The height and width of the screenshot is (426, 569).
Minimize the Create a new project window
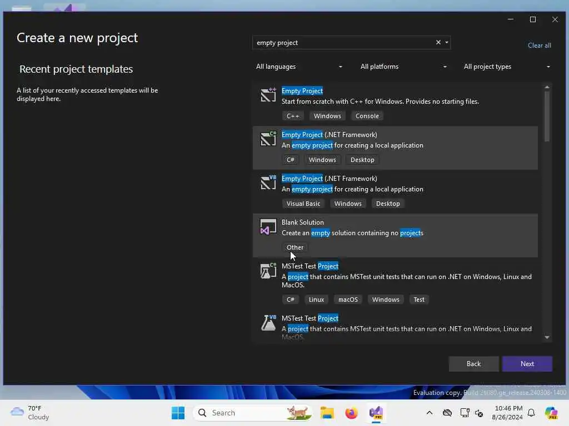(511, 19)
